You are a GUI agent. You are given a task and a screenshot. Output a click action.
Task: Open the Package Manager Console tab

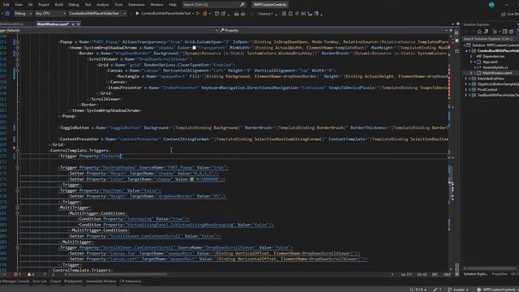pyautogui.click(x=15, y=281)
